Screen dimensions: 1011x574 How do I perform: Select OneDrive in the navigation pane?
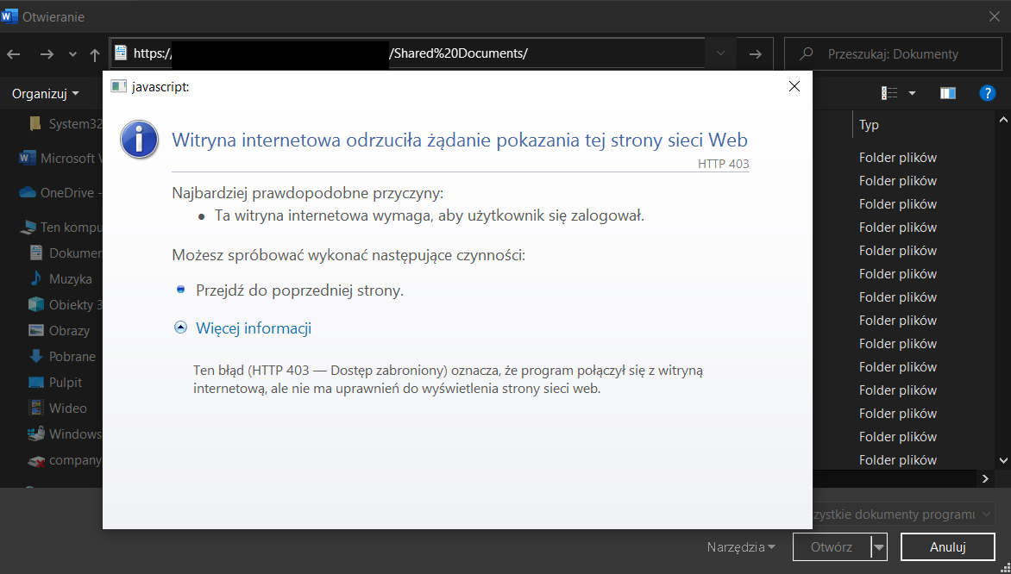click(60, 192)
